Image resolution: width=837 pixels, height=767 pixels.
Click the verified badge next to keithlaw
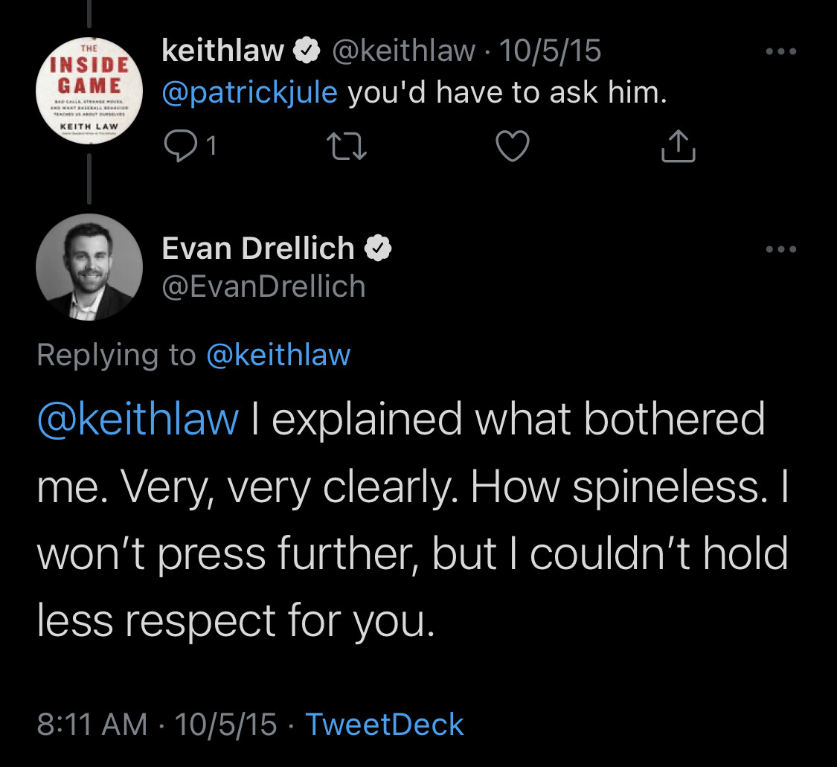click(307, 51)
